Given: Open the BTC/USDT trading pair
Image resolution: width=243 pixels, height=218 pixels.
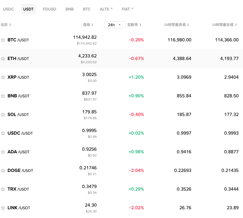Looking at the screenshot, I should (x=18, y=40).
